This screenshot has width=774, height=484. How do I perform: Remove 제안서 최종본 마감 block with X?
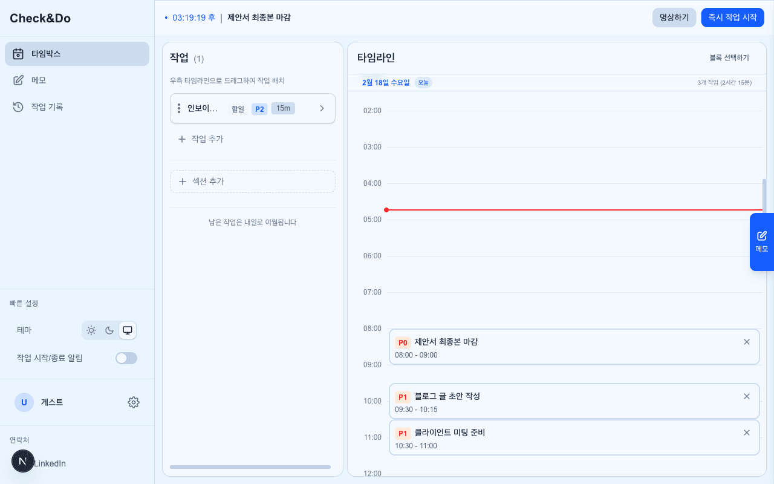[747, 342]
